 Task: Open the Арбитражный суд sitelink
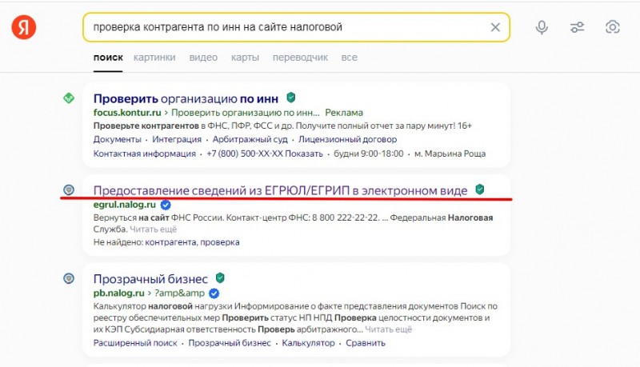250,139
